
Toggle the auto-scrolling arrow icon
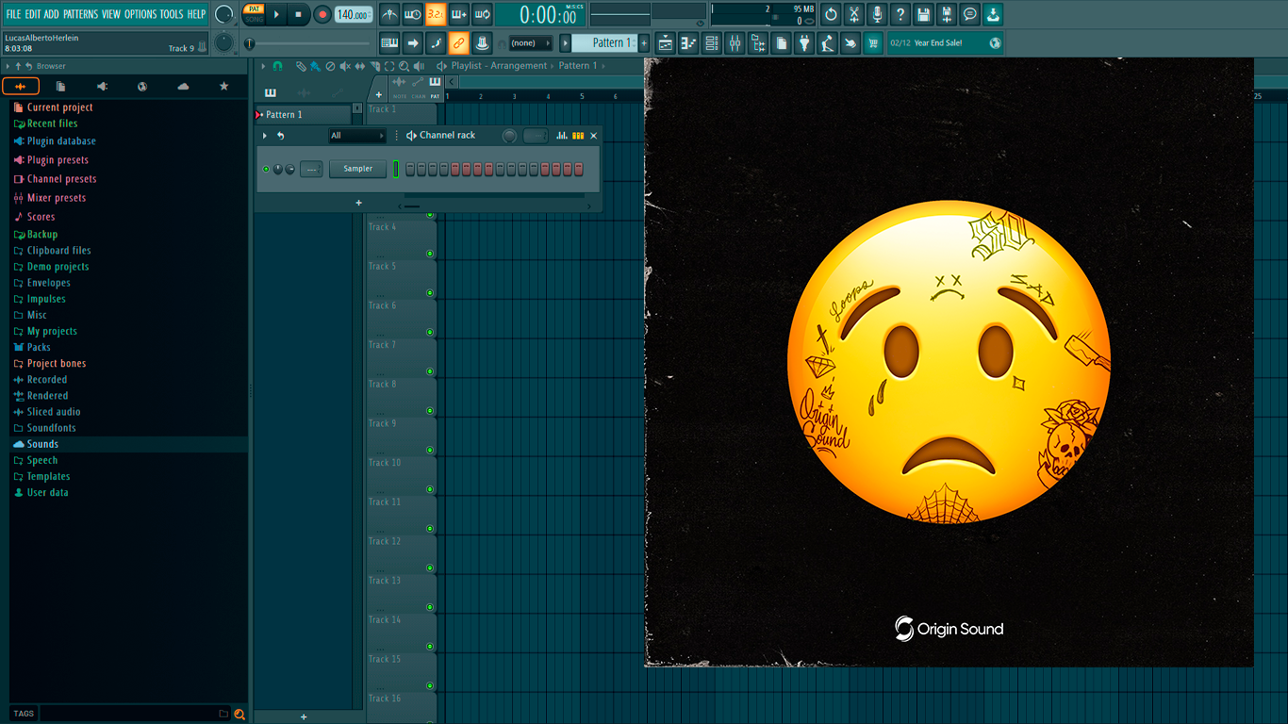coord(413,42)
